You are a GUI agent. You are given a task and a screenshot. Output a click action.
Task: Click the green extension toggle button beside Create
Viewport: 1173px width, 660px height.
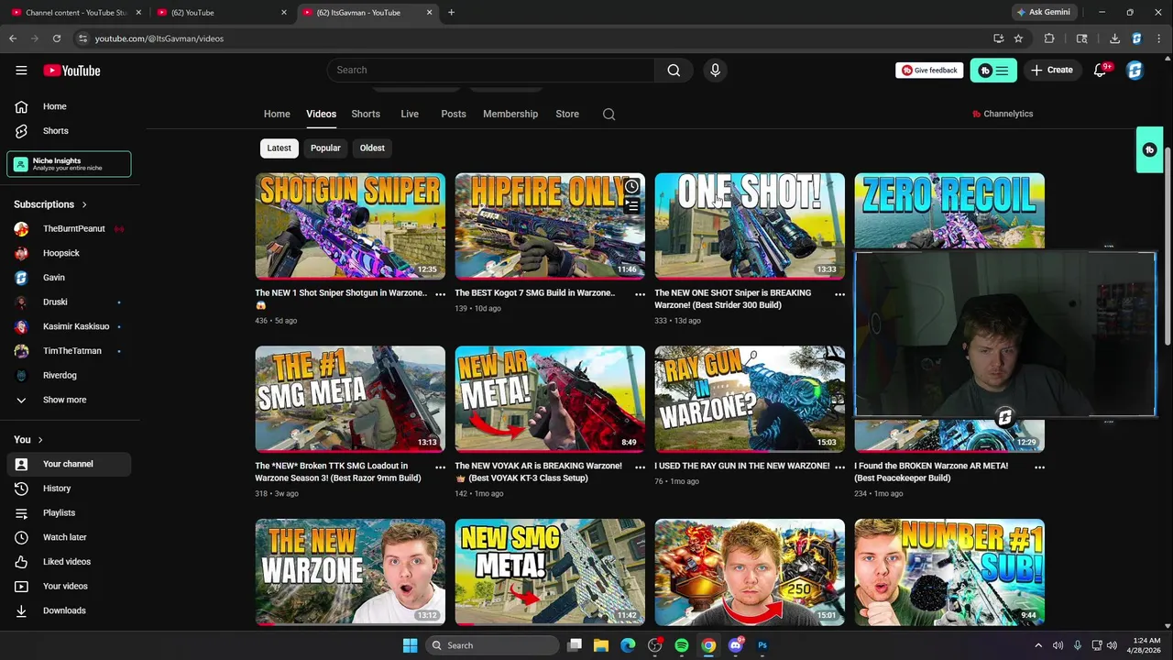pos(993,71)
